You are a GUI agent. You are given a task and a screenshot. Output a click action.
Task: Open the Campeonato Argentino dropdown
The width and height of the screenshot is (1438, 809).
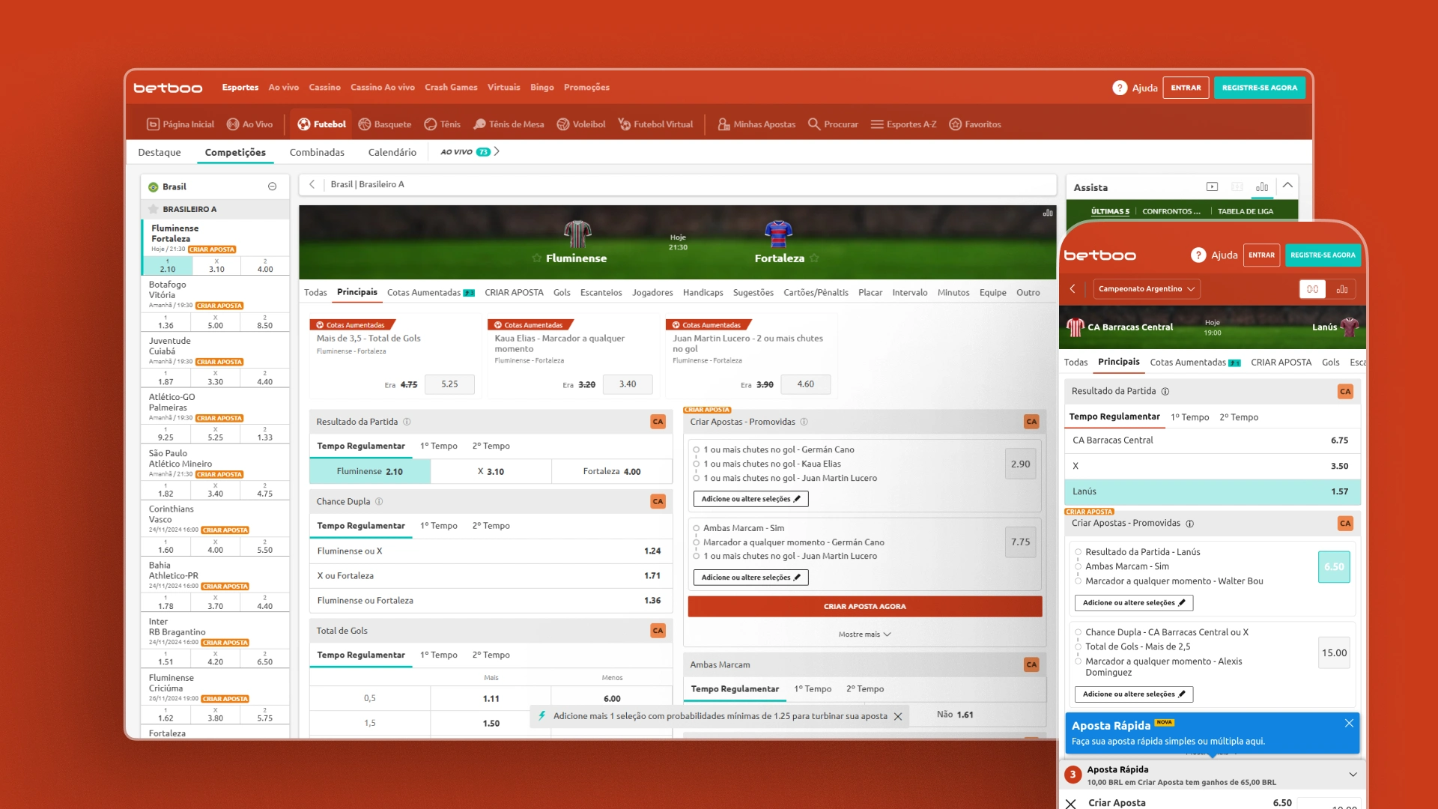click(1146, 289)
